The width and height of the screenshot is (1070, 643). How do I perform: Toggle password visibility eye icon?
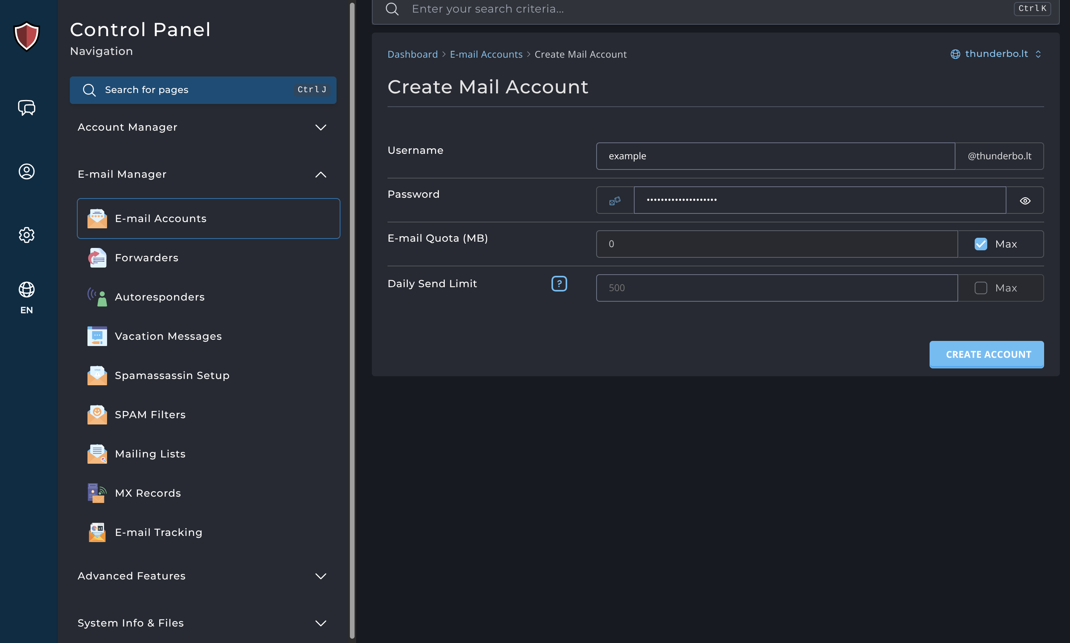pos(1025,200)
